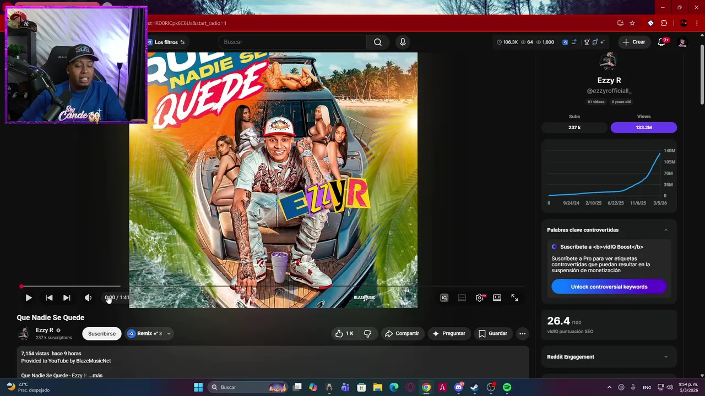Collapse Palabras clave controvertidas section
Screen dimensions: 705x396
[x=666, y=230]
